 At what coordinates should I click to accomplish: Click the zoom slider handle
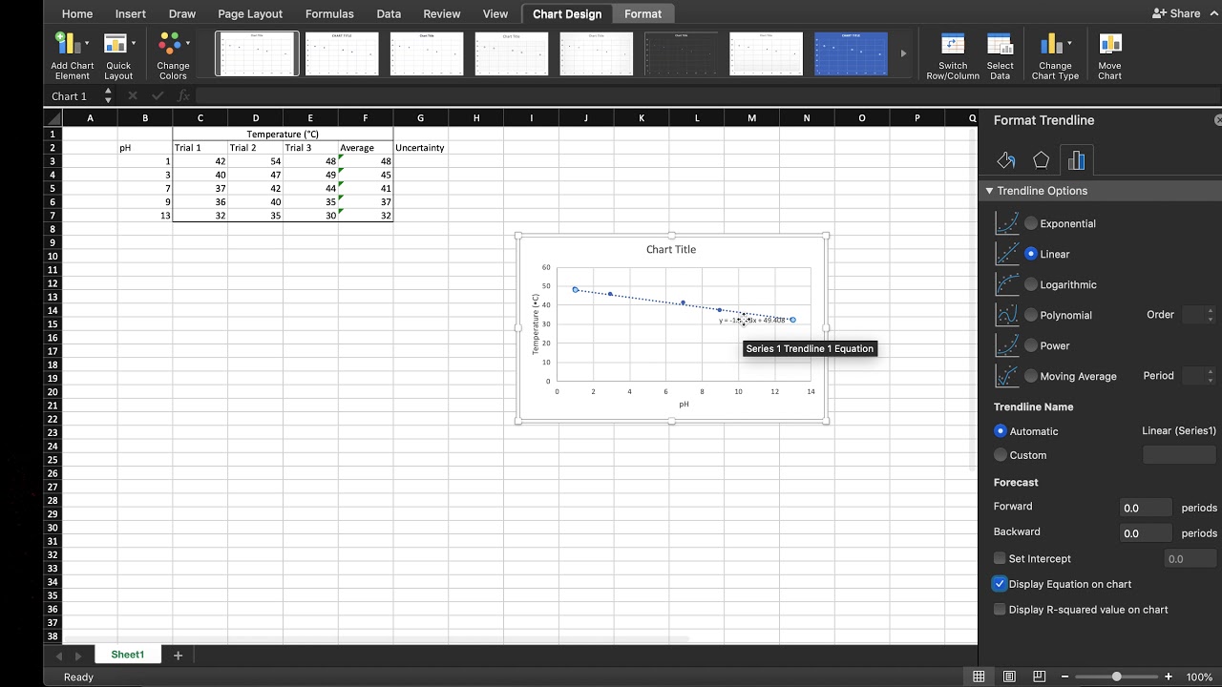(1116, 677)
